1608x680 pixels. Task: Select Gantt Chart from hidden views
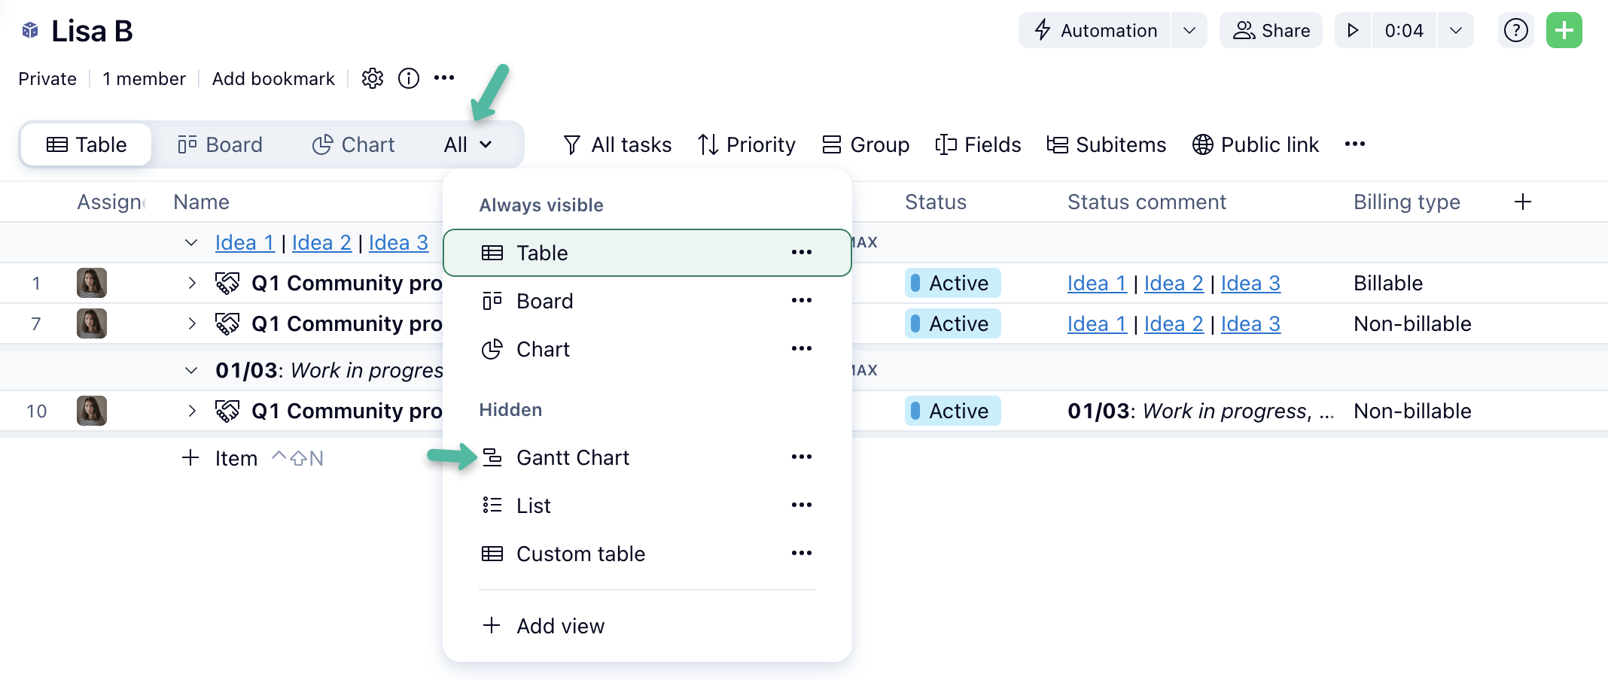572,457
